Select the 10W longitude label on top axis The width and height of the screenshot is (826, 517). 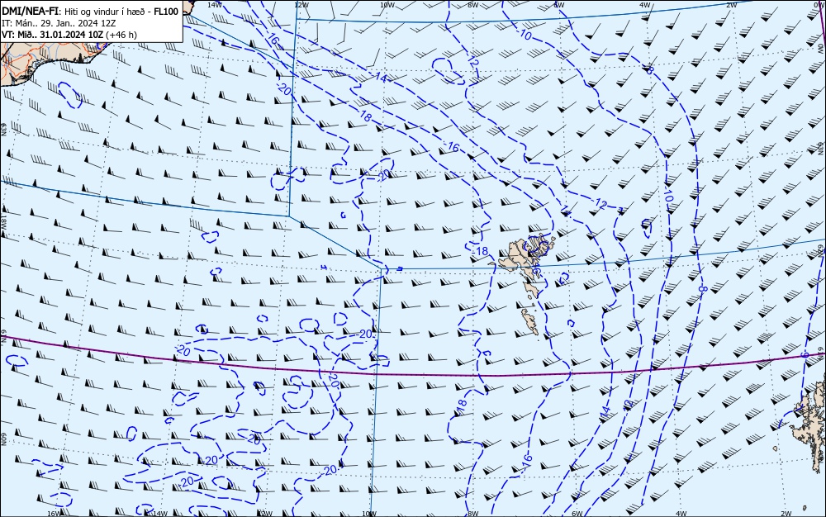coord(387,5)
